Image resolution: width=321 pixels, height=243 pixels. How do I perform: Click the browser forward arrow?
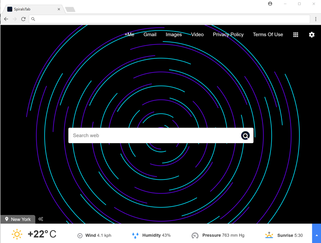pyautogui.click(x=15, y=19)
